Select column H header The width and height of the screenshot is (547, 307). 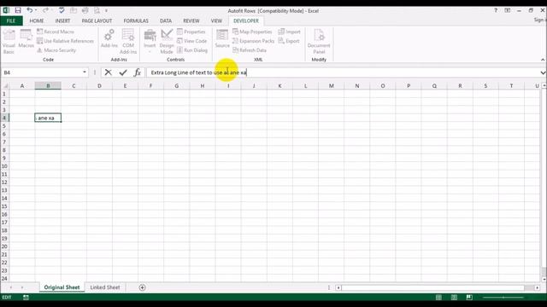[203, 85]
